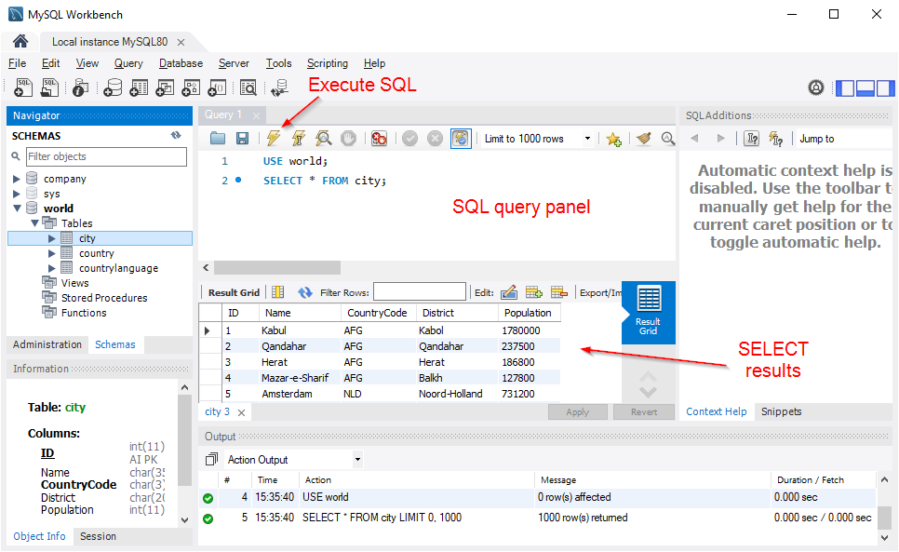899x552 pixels.
Task: Open SQL script file icon in main toolbar
Action: 50,88
